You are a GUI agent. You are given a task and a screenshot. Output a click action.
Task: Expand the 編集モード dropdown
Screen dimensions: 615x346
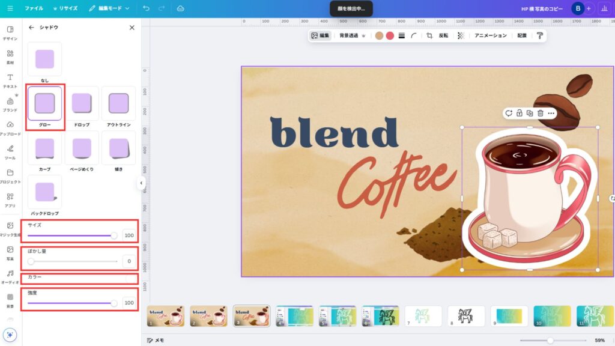109,8
